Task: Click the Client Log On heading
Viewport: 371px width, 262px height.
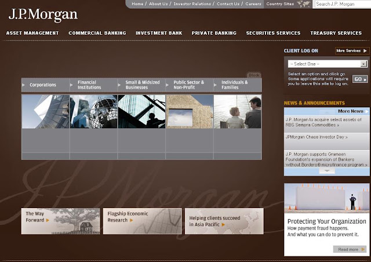Action: pos(301,51)
